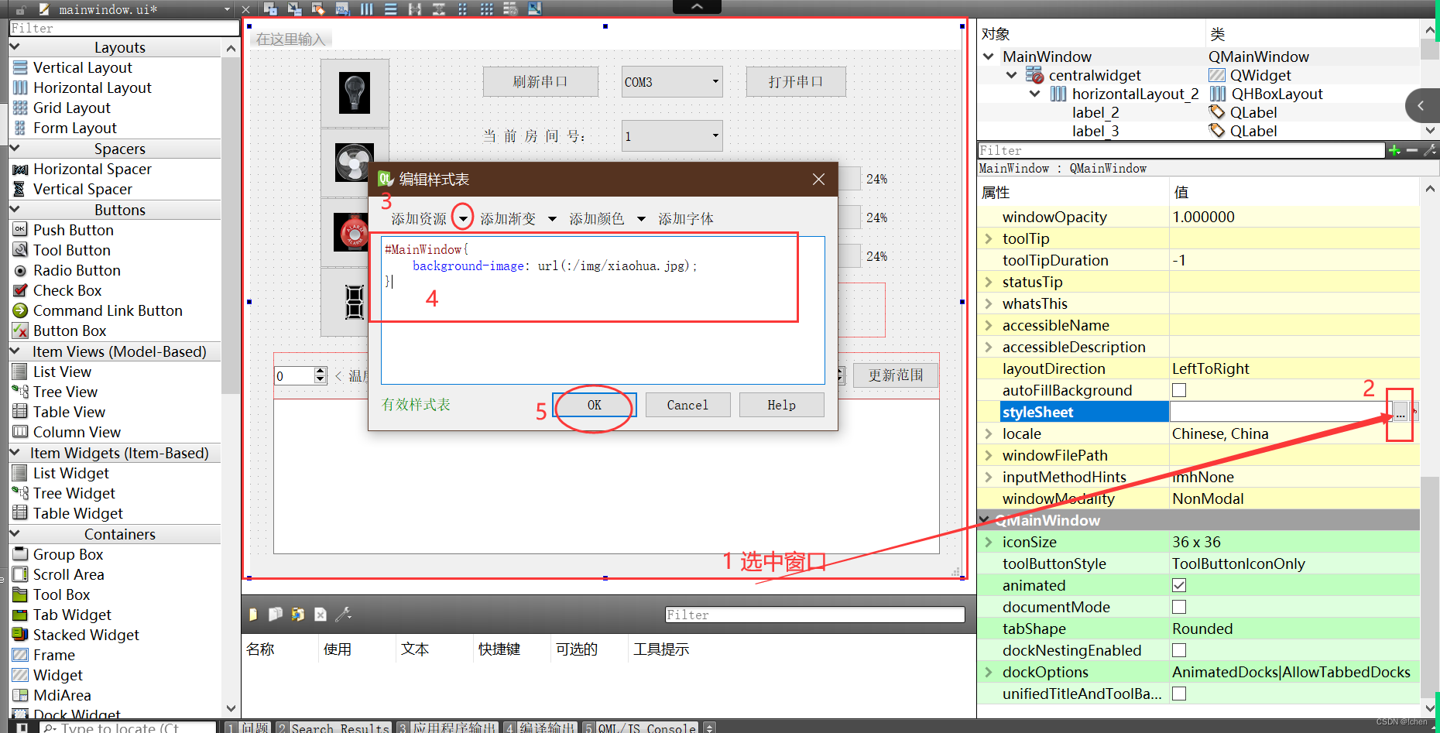Screen dimensions: 1440x733
Task: Click Cancel in style sheet dialog
Action: coord(687,405)
